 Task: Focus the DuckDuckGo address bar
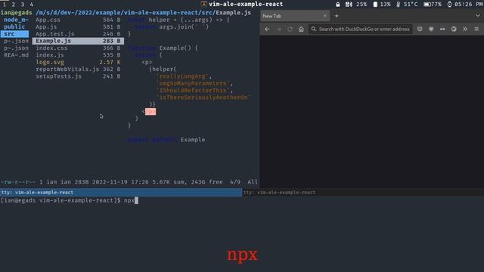[x=361, y=29]
